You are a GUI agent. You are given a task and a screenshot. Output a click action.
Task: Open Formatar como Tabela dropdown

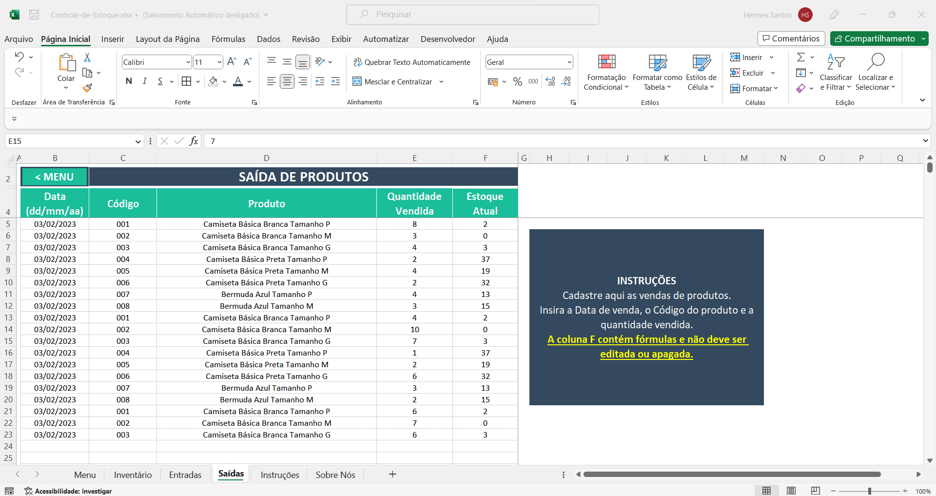657,72
